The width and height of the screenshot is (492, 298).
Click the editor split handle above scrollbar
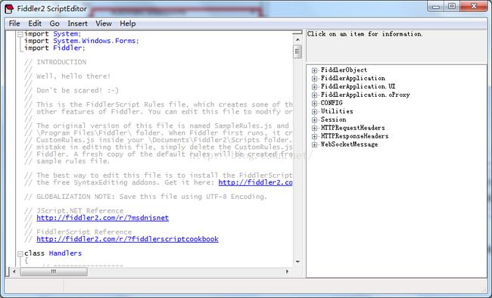pyautogui.click(x=297, y=33)
